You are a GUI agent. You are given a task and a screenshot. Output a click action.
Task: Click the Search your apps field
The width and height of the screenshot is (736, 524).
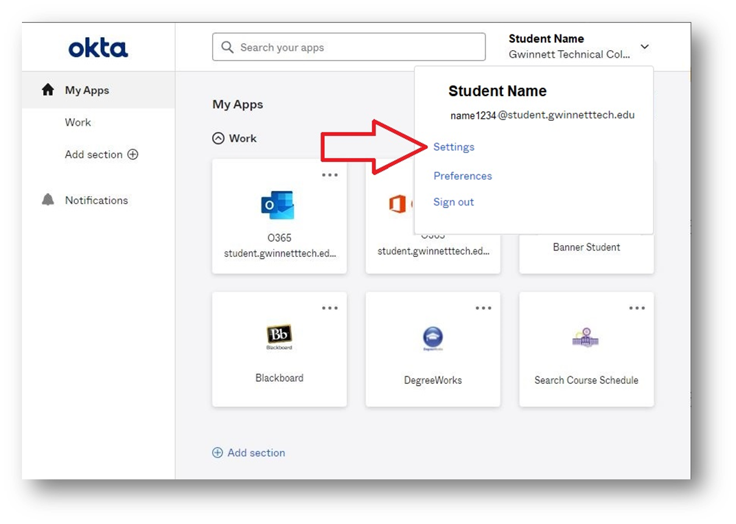349,47
